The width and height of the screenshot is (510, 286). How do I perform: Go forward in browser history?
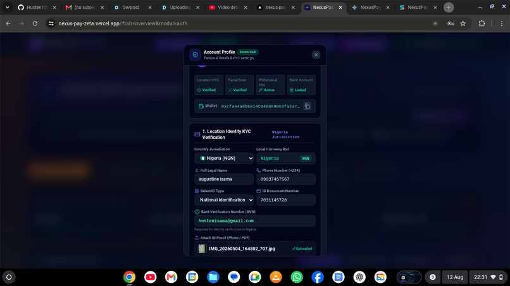(x=22, y=23)
